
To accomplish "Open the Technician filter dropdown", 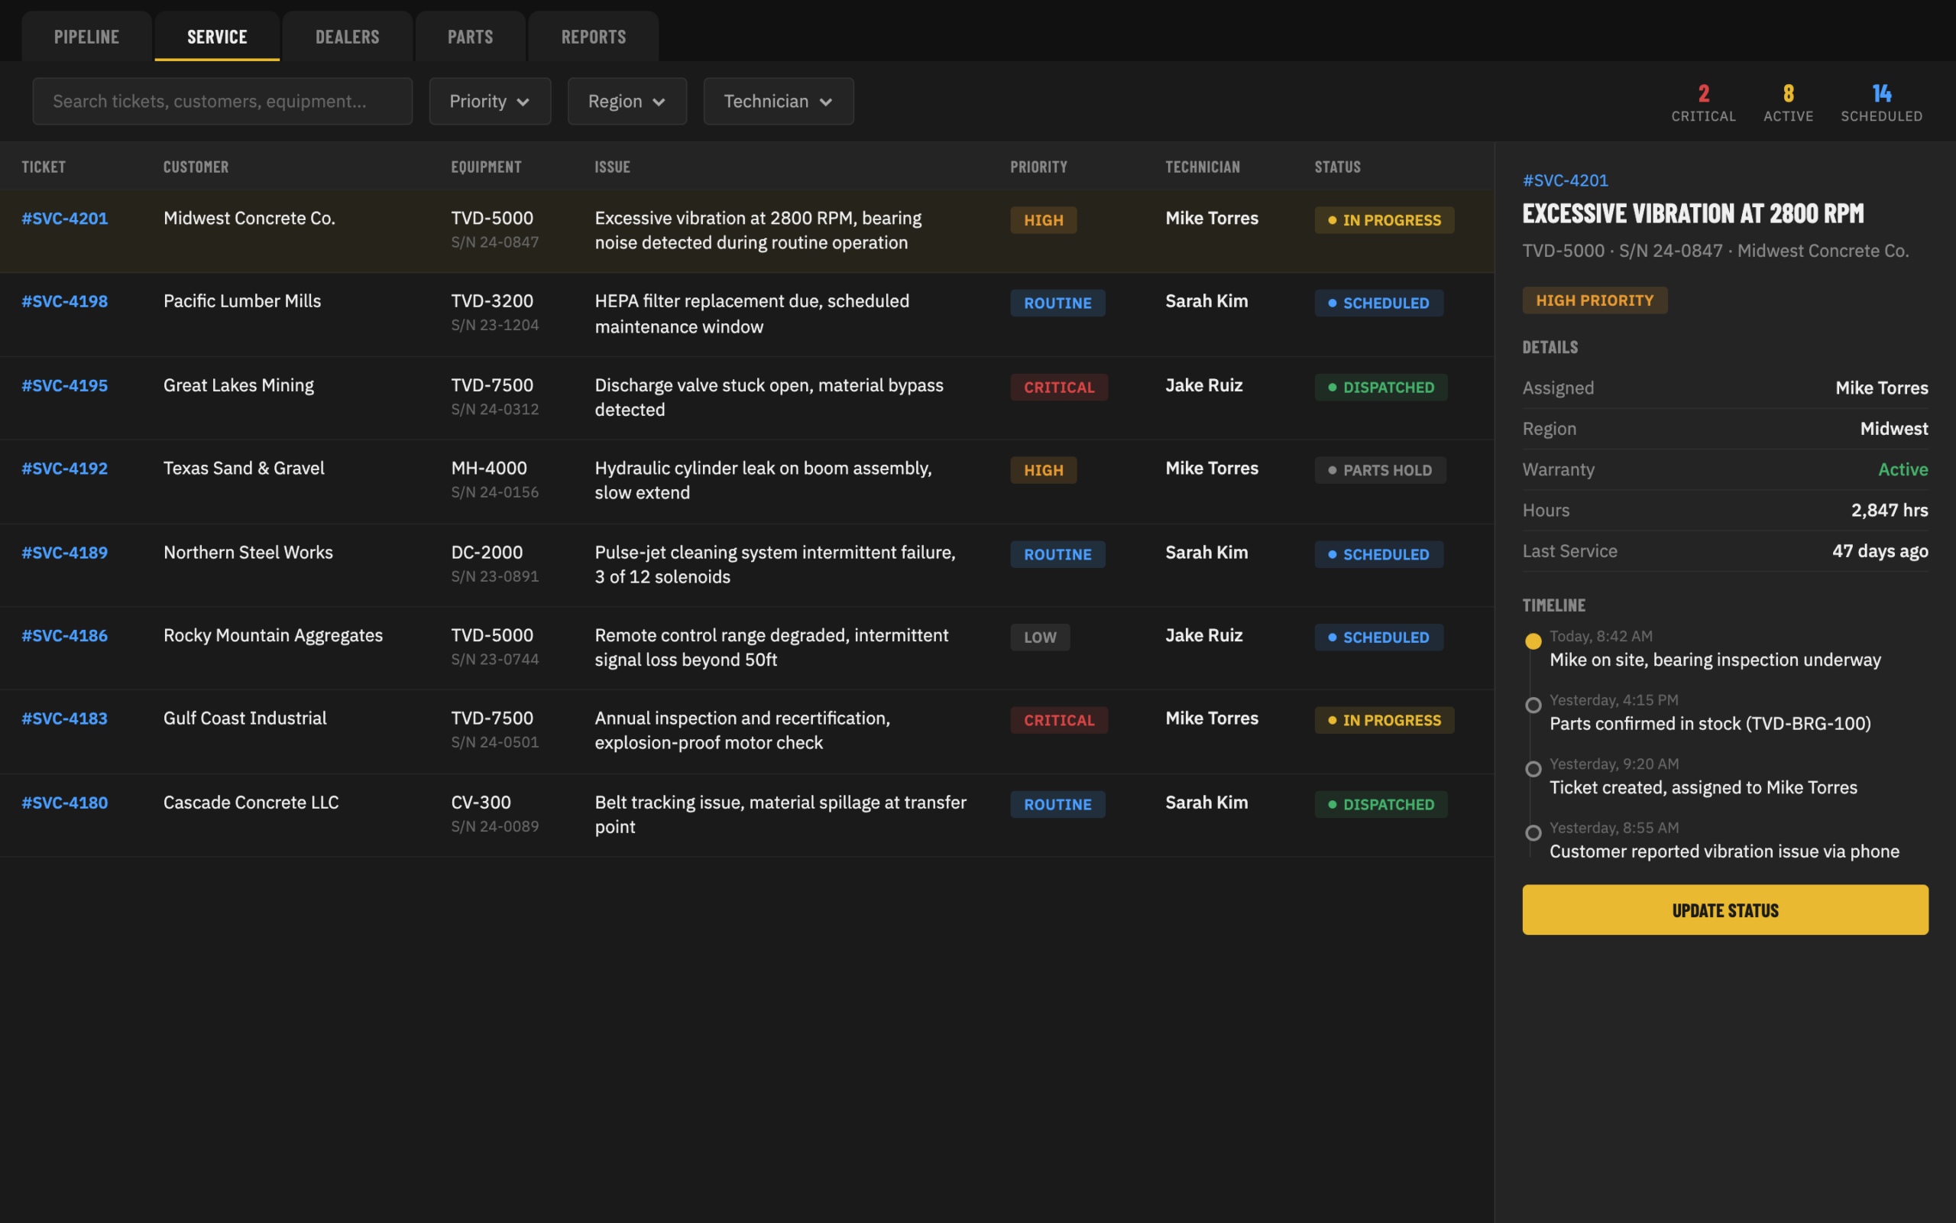I will [778, 101].
